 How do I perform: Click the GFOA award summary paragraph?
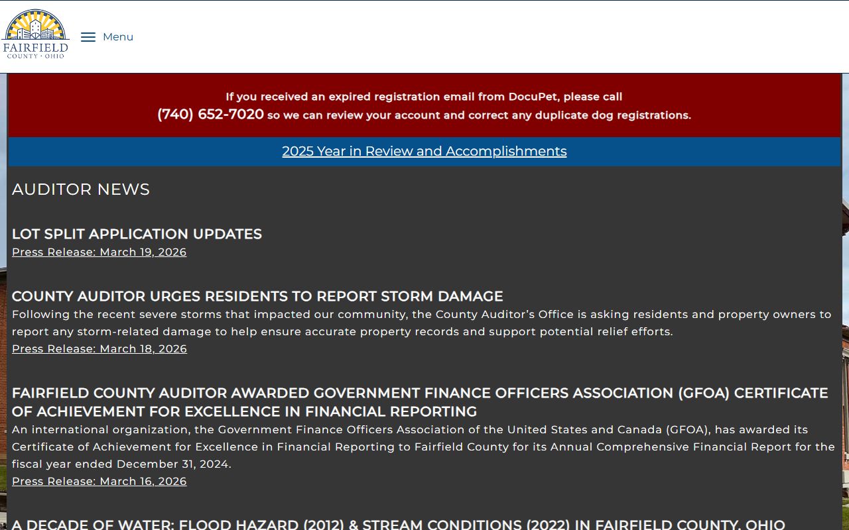pos(423,447)
